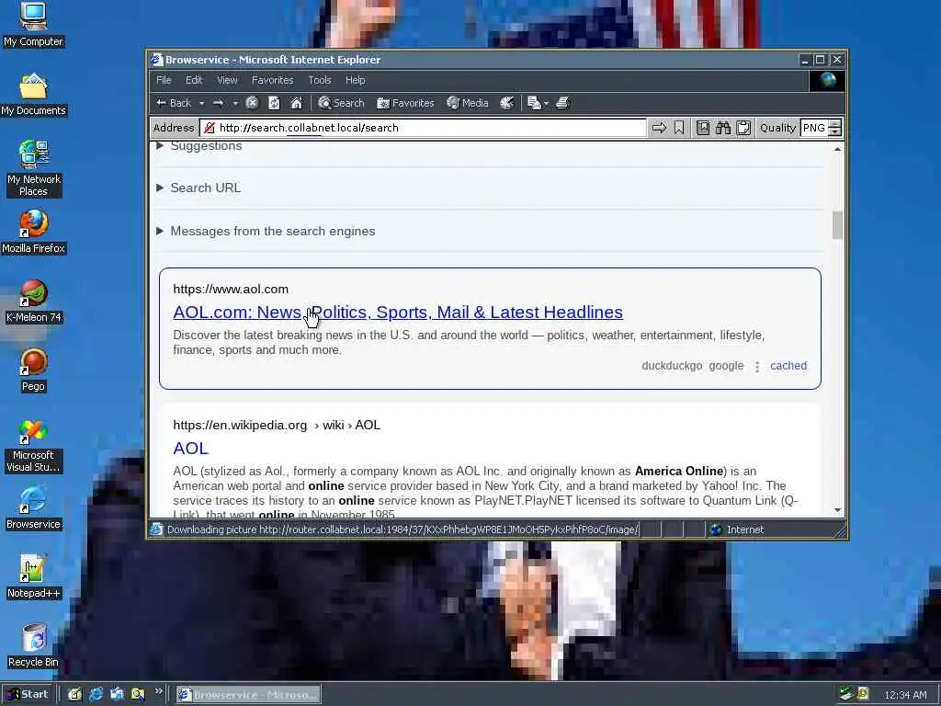Viewport: 941px width, 706px height.
Task: Select Notepad++ desktop shortcut
Action: pos(33,577)
